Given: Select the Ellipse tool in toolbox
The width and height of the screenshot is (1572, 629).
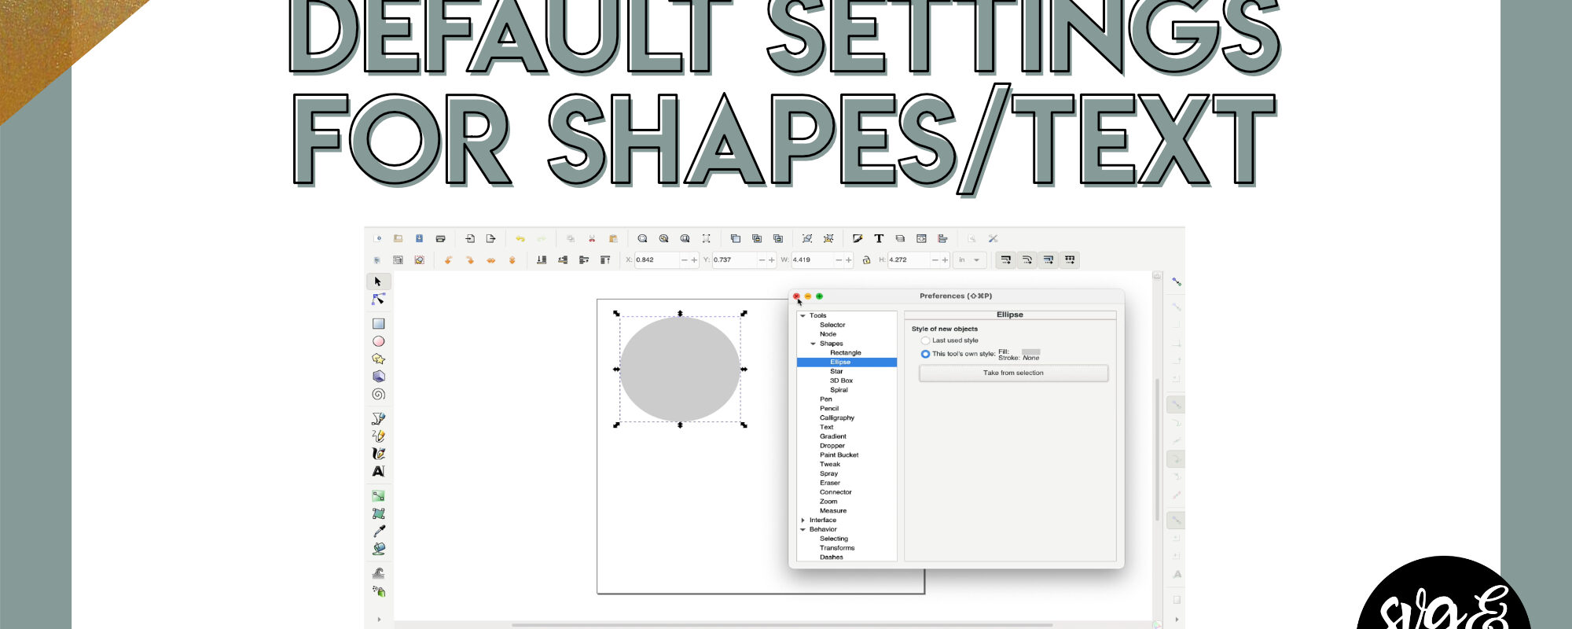Looking at the screenshot, I should [x=378, y=341].
